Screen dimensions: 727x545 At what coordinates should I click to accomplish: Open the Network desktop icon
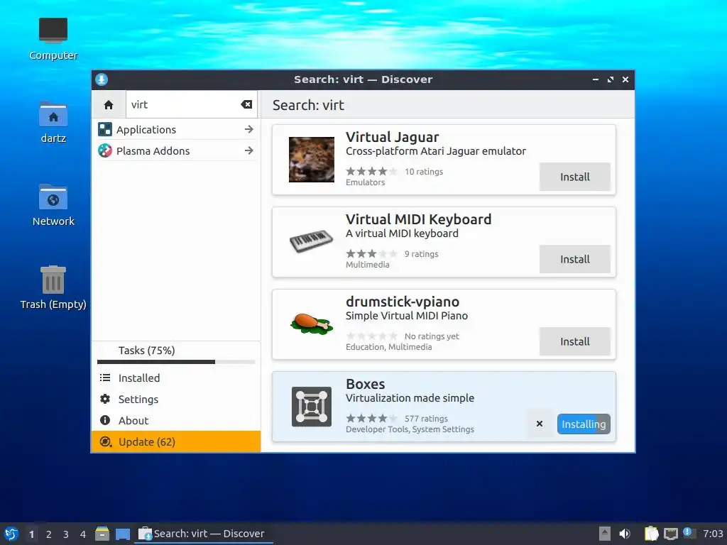coord(53,205)
